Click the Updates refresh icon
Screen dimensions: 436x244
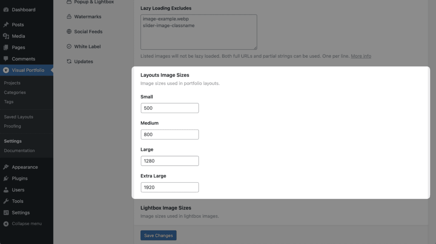69,61
